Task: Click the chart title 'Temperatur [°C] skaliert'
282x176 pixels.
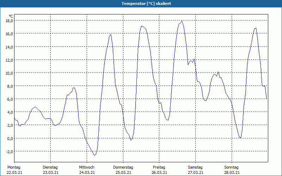Action: point(146,4)
